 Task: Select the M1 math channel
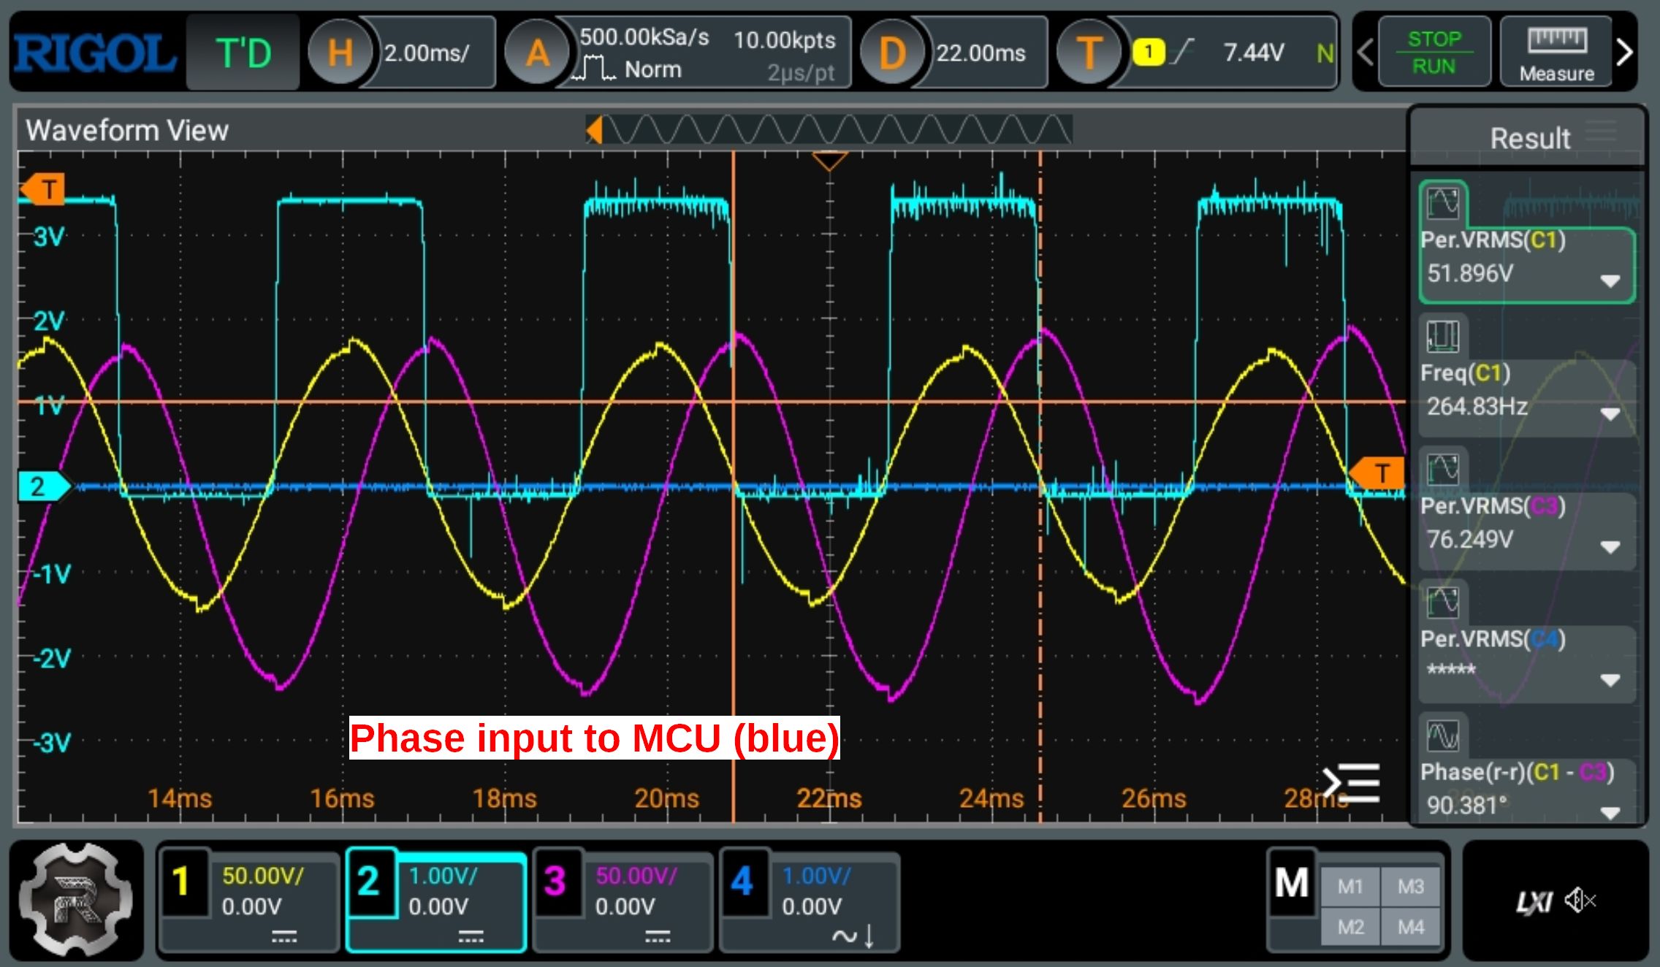point(1350,887)
